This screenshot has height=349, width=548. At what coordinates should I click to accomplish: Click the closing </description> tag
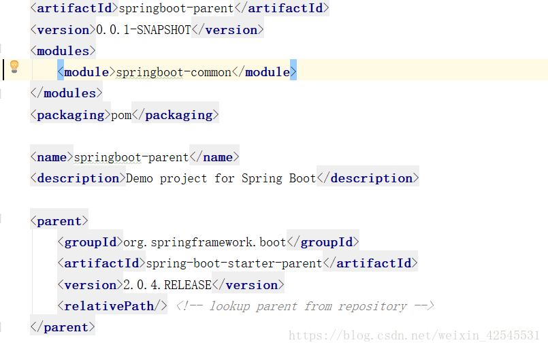pyautogui.click(x=368, y=178)
